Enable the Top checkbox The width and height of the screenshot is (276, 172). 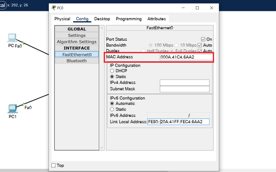pyautogui.click(x=54, y=166)
